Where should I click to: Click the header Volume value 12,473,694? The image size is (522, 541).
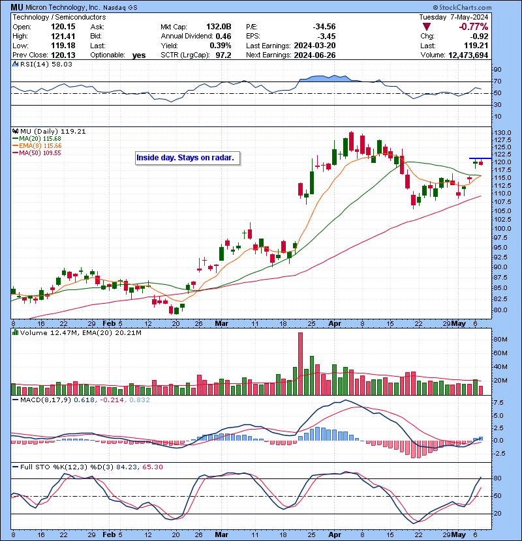[x=468, y=55]
